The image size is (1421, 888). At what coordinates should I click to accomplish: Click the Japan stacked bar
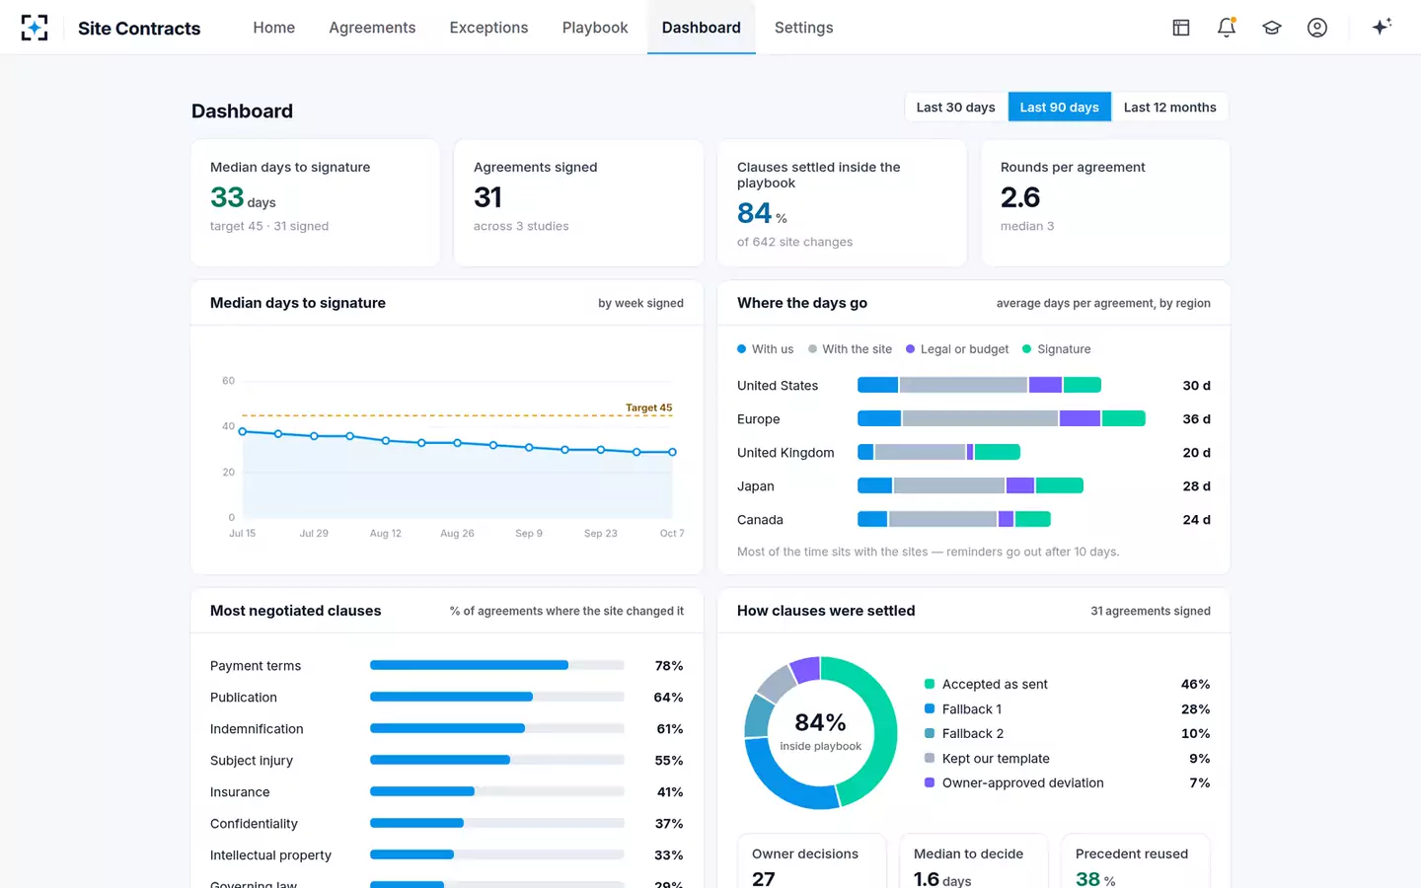(x=970, y=485)
